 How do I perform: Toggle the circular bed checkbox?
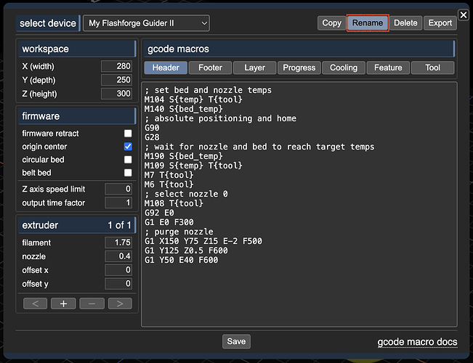coord(128,160)
